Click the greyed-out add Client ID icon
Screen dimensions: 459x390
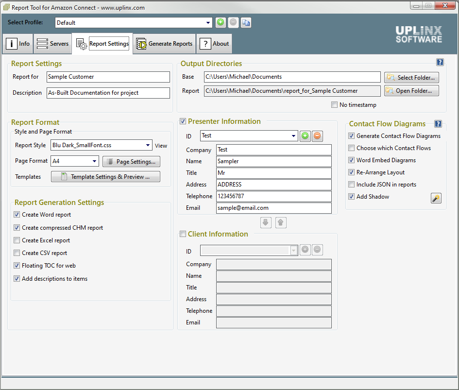[x=305, y=250]
